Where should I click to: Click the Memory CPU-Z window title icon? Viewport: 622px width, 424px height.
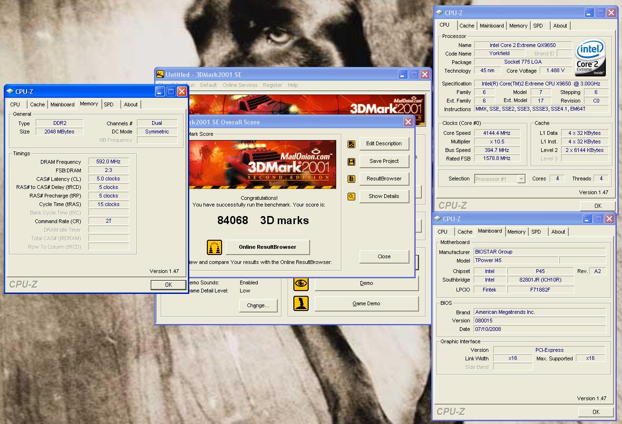pos(10,92)
